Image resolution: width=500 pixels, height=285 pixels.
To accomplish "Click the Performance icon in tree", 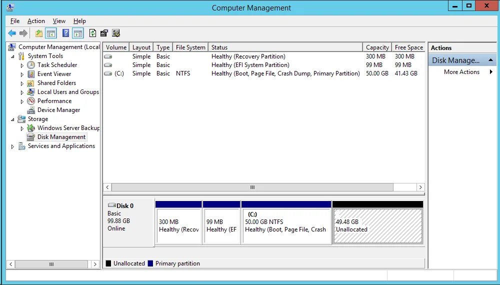I will 31,101.
